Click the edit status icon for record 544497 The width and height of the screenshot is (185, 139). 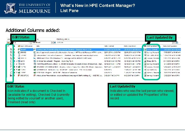[x=11, y=49]
